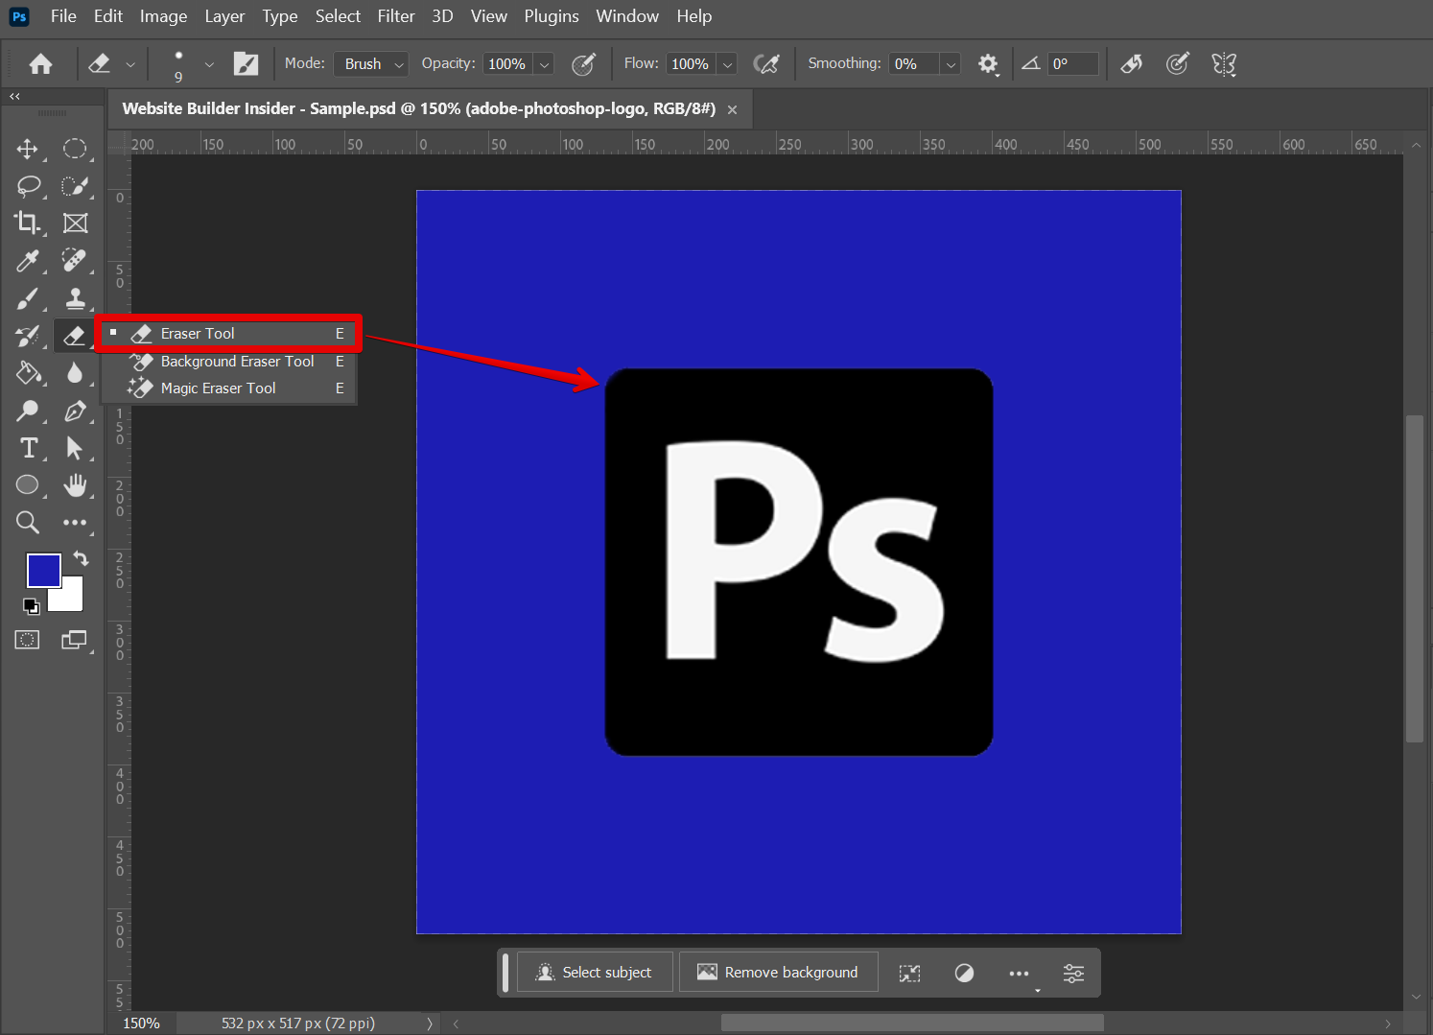
Task: Select the Horizontal Type tool
Action: point(28,447)
